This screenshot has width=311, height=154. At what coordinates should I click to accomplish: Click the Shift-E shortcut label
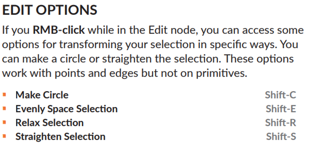pos(281,109)
